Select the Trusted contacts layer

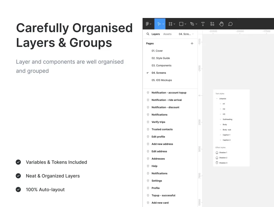[162, 129]
